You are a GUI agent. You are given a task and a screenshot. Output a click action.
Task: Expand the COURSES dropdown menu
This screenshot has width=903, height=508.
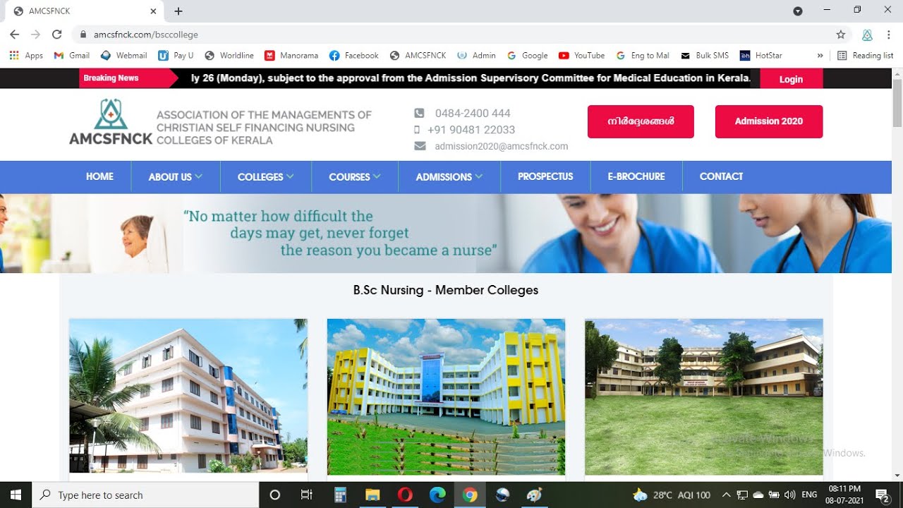coord(355,176)
